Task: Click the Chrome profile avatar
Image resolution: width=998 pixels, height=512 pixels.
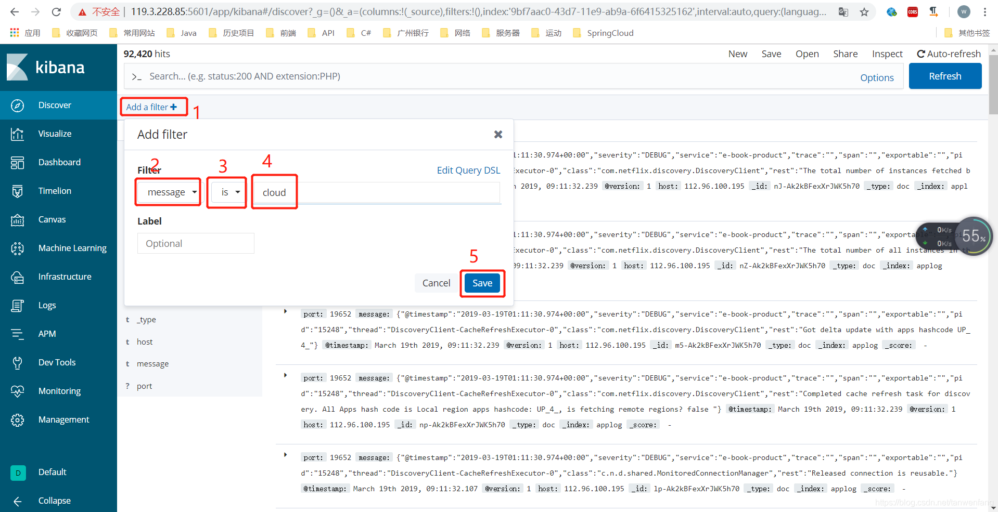Action: tap(964, 11)
